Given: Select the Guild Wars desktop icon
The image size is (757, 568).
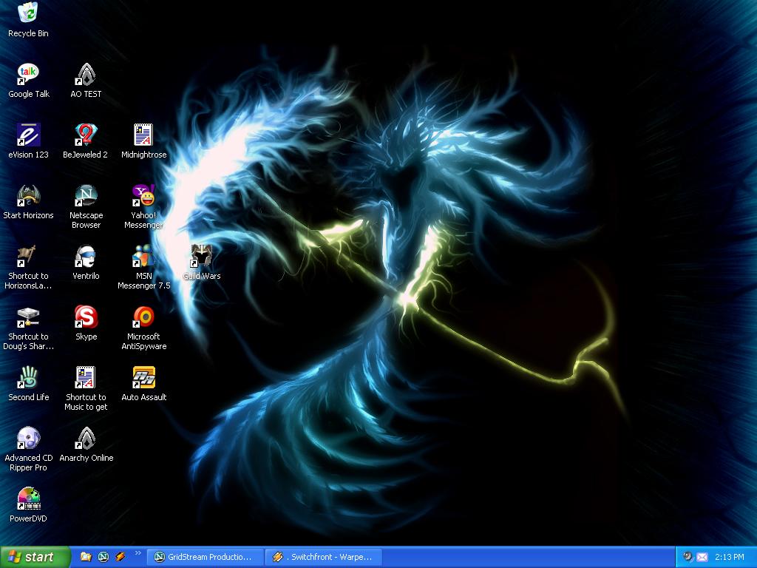Looking at the screenshot, I should (x=201, y=256).
